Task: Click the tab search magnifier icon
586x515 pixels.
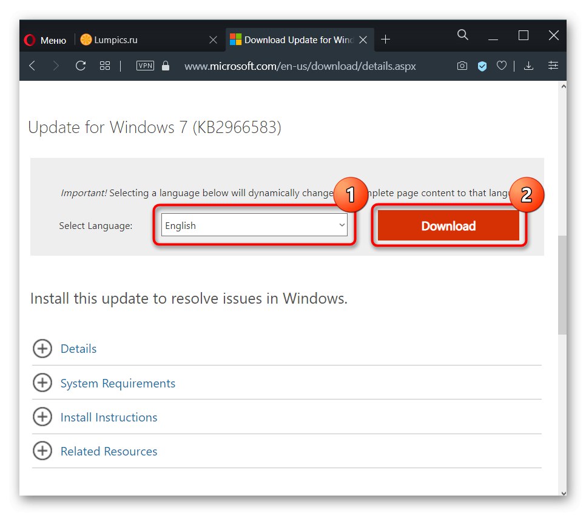Action: click(x=462, y=35)
